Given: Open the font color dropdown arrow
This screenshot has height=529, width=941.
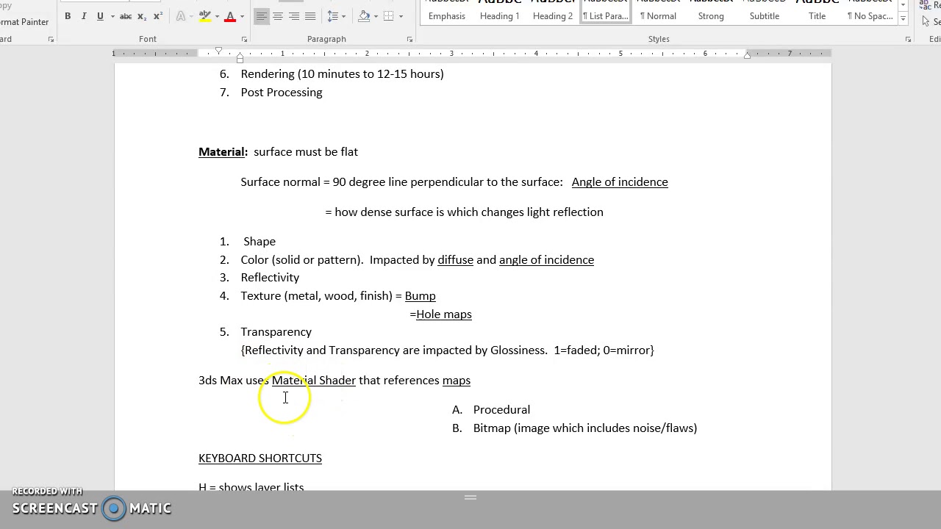Looking at the screenshot, I should click(242, 16).
